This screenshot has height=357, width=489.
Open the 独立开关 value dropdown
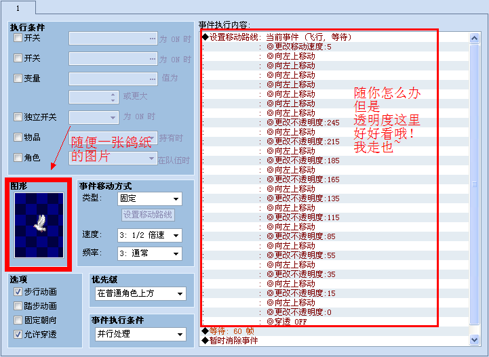point(94,117)
